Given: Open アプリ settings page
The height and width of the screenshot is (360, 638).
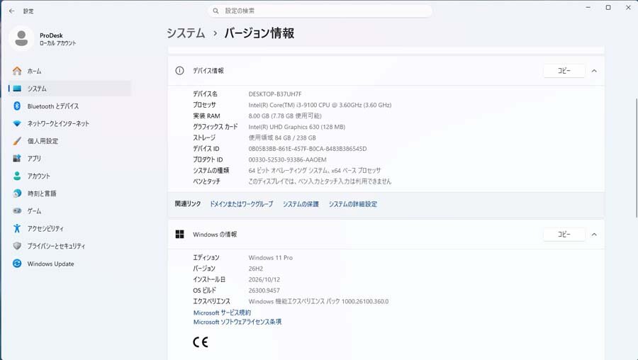Looking at the screenshot, I should coord(69,158).
